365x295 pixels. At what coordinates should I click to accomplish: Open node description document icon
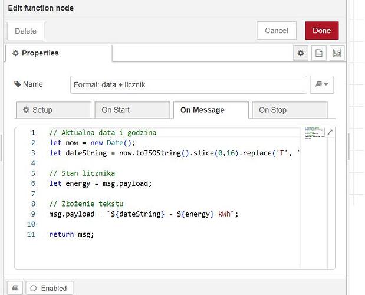point(318,53)
